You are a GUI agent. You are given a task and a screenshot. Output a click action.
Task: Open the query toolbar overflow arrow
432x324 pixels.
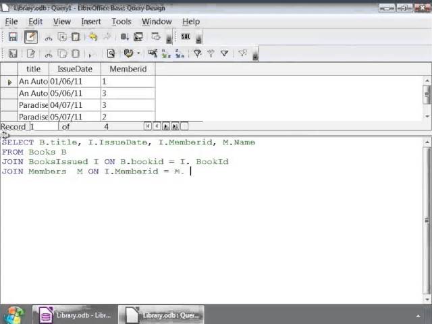point(169,40)
